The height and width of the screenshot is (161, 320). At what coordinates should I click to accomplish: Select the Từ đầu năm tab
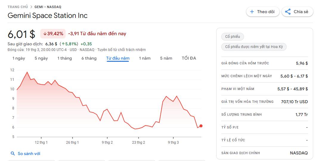(x=118, y=58)
